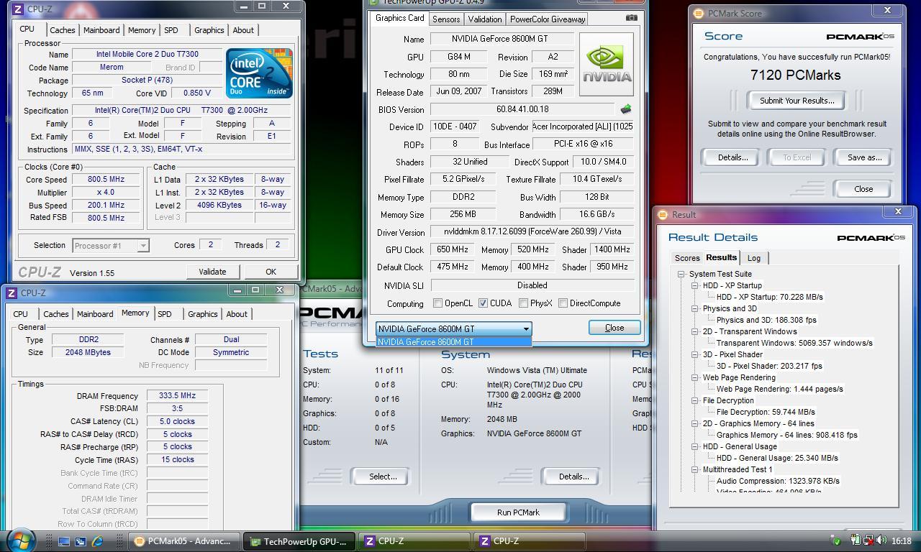The height and width of the screenshot is (552, 921).
Task: Enable the OpenCL checkbox in GPU-Z
Action: (437, 303)
